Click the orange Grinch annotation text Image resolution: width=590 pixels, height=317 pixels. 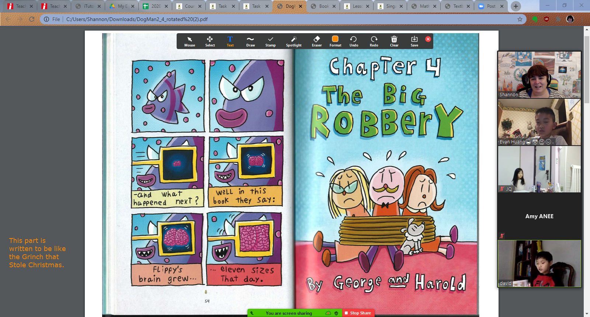click(37, 253)
